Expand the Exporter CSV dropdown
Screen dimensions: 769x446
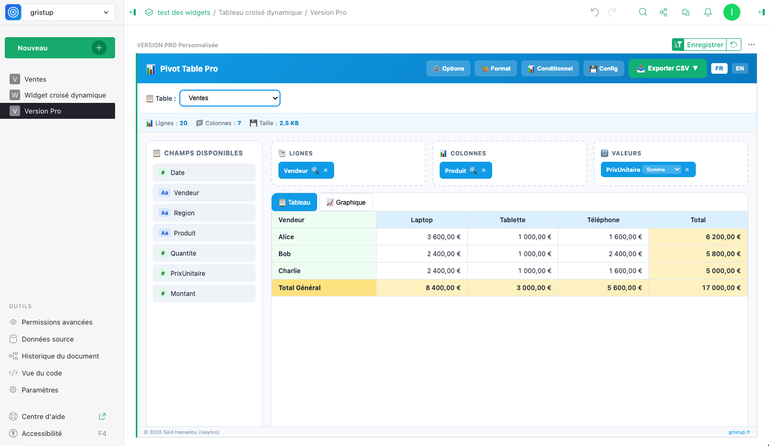tap(668, 68)
